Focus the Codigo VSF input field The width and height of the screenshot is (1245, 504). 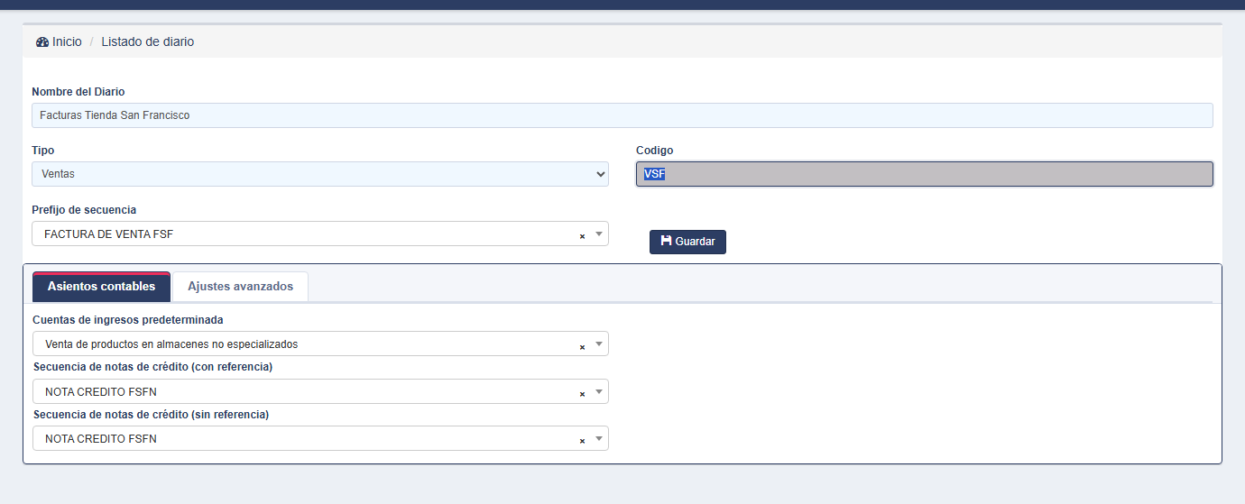pos(925,174)
